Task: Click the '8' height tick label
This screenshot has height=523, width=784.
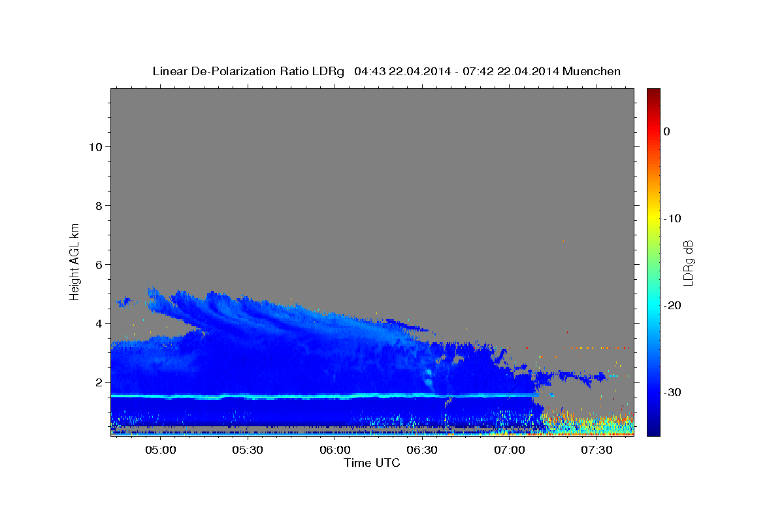Action: (x=99, y=205)
